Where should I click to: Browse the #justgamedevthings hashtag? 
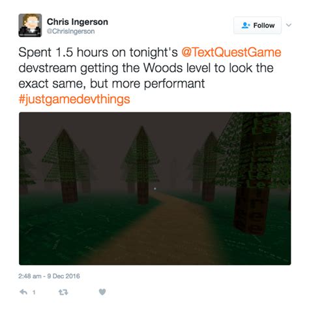pyautogui.click(x=74, y=99)
